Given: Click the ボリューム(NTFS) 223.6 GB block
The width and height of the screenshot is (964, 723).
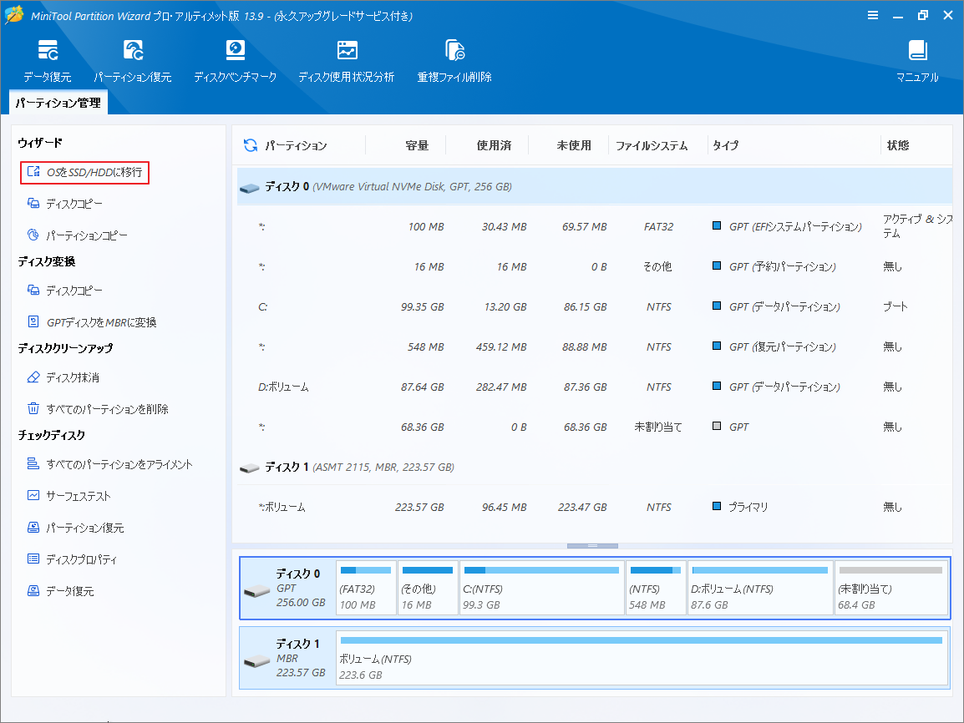Looking at the screenshot, I should pos(642,658).
